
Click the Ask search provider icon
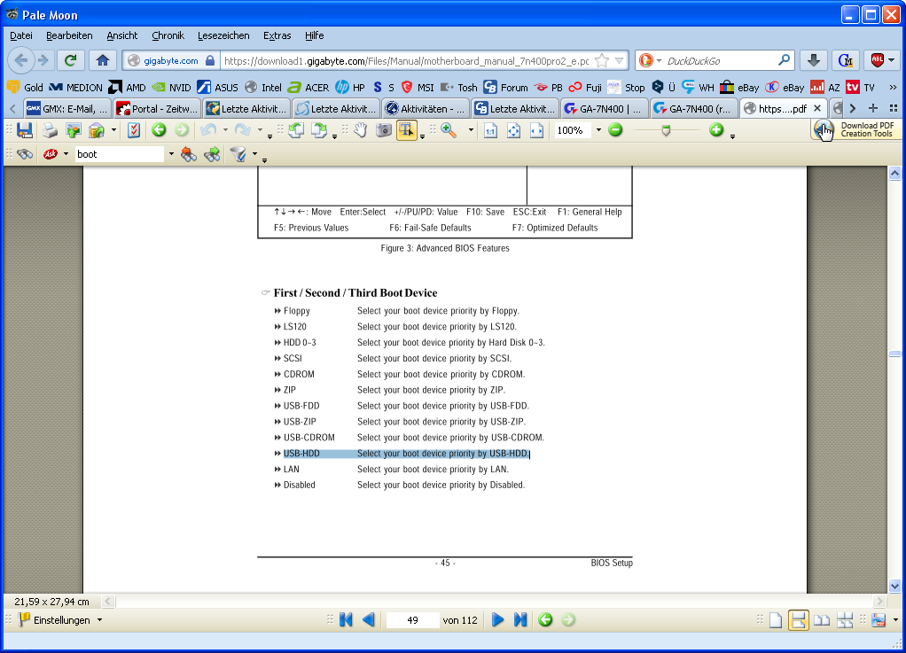51,154
